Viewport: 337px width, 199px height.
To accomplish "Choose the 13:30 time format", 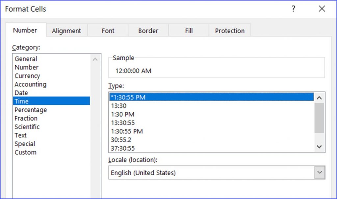I will [118, 106].
